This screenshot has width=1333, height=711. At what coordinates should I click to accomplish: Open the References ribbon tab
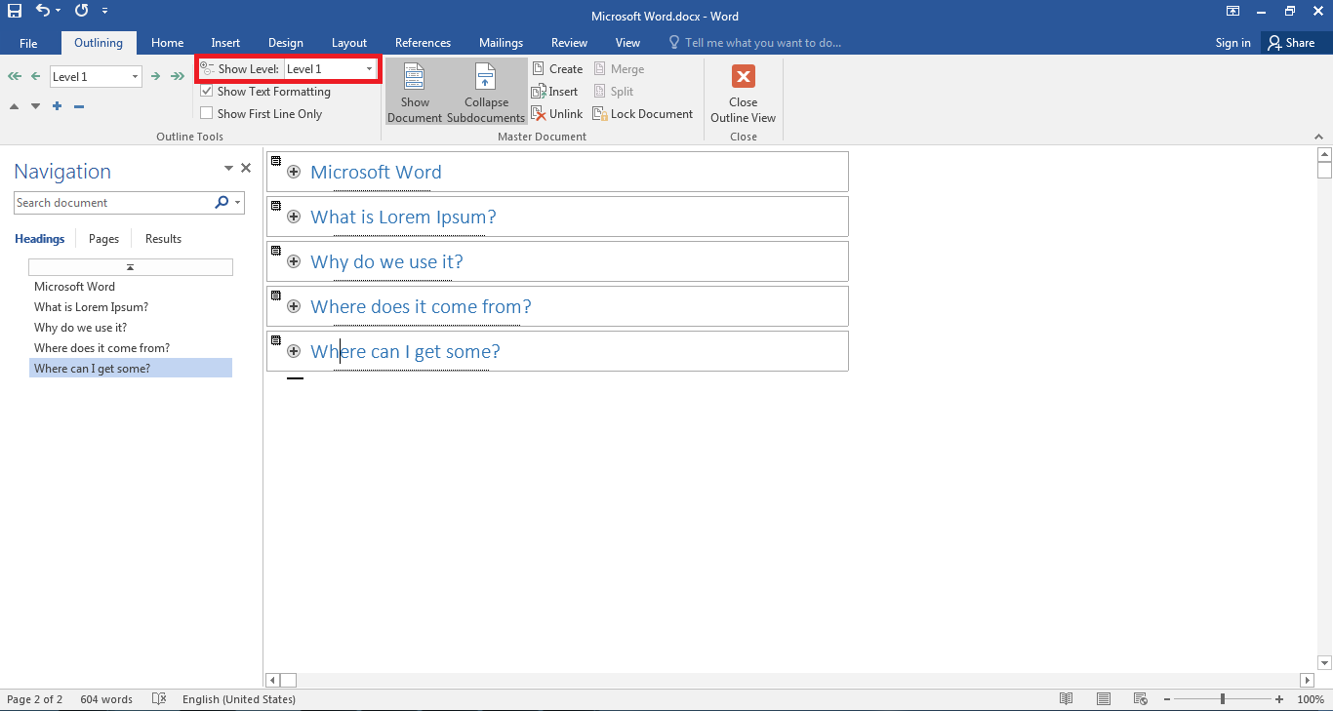pyautogui.click(x=423, y=43)
